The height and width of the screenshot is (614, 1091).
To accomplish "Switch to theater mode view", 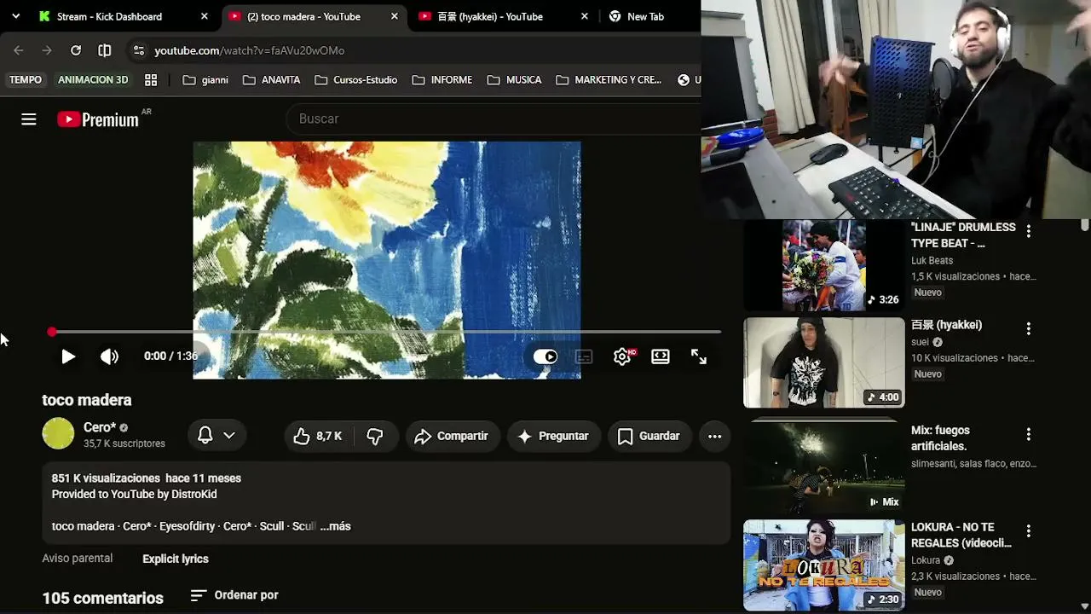I will [x=661, y=356].
